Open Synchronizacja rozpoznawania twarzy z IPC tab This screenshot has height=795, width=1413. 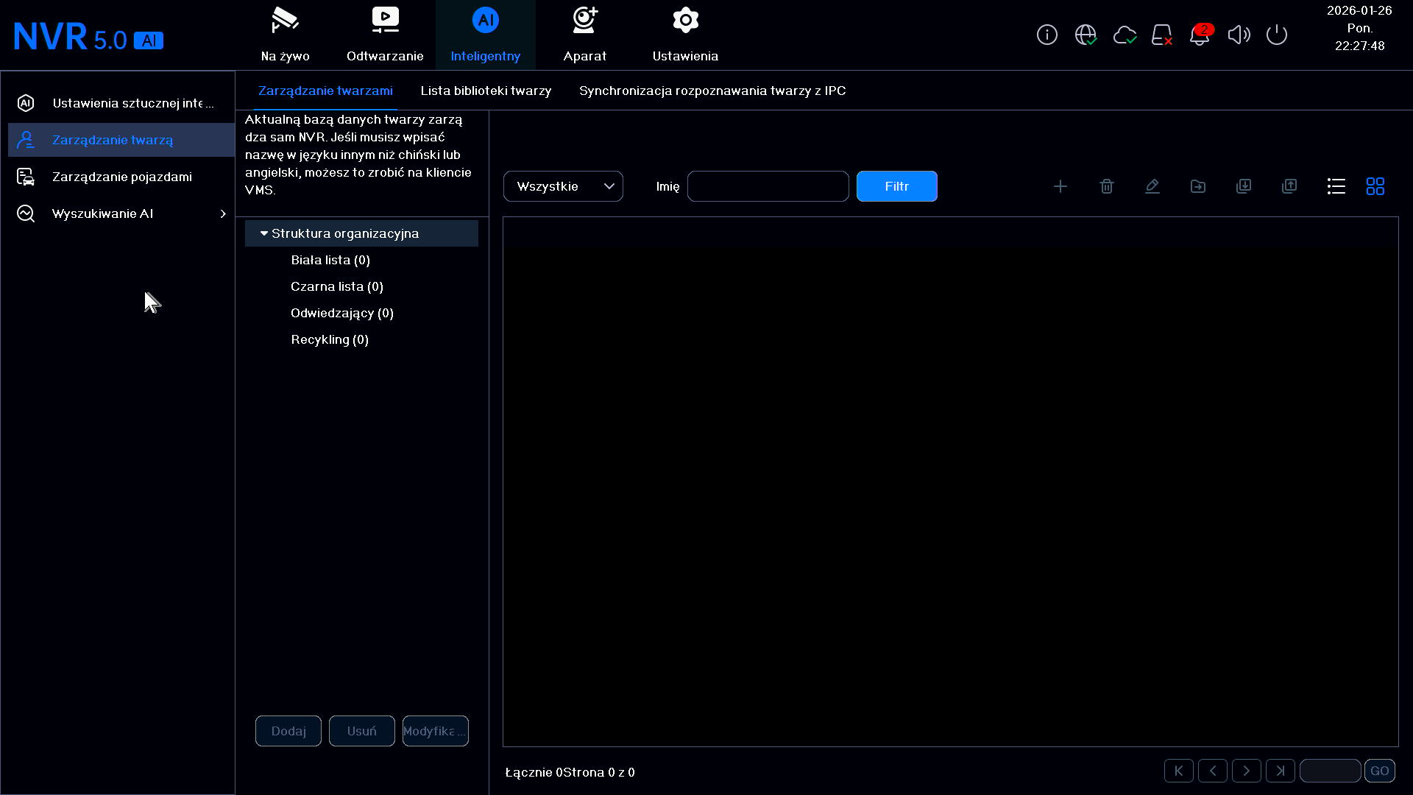[712, 91]
